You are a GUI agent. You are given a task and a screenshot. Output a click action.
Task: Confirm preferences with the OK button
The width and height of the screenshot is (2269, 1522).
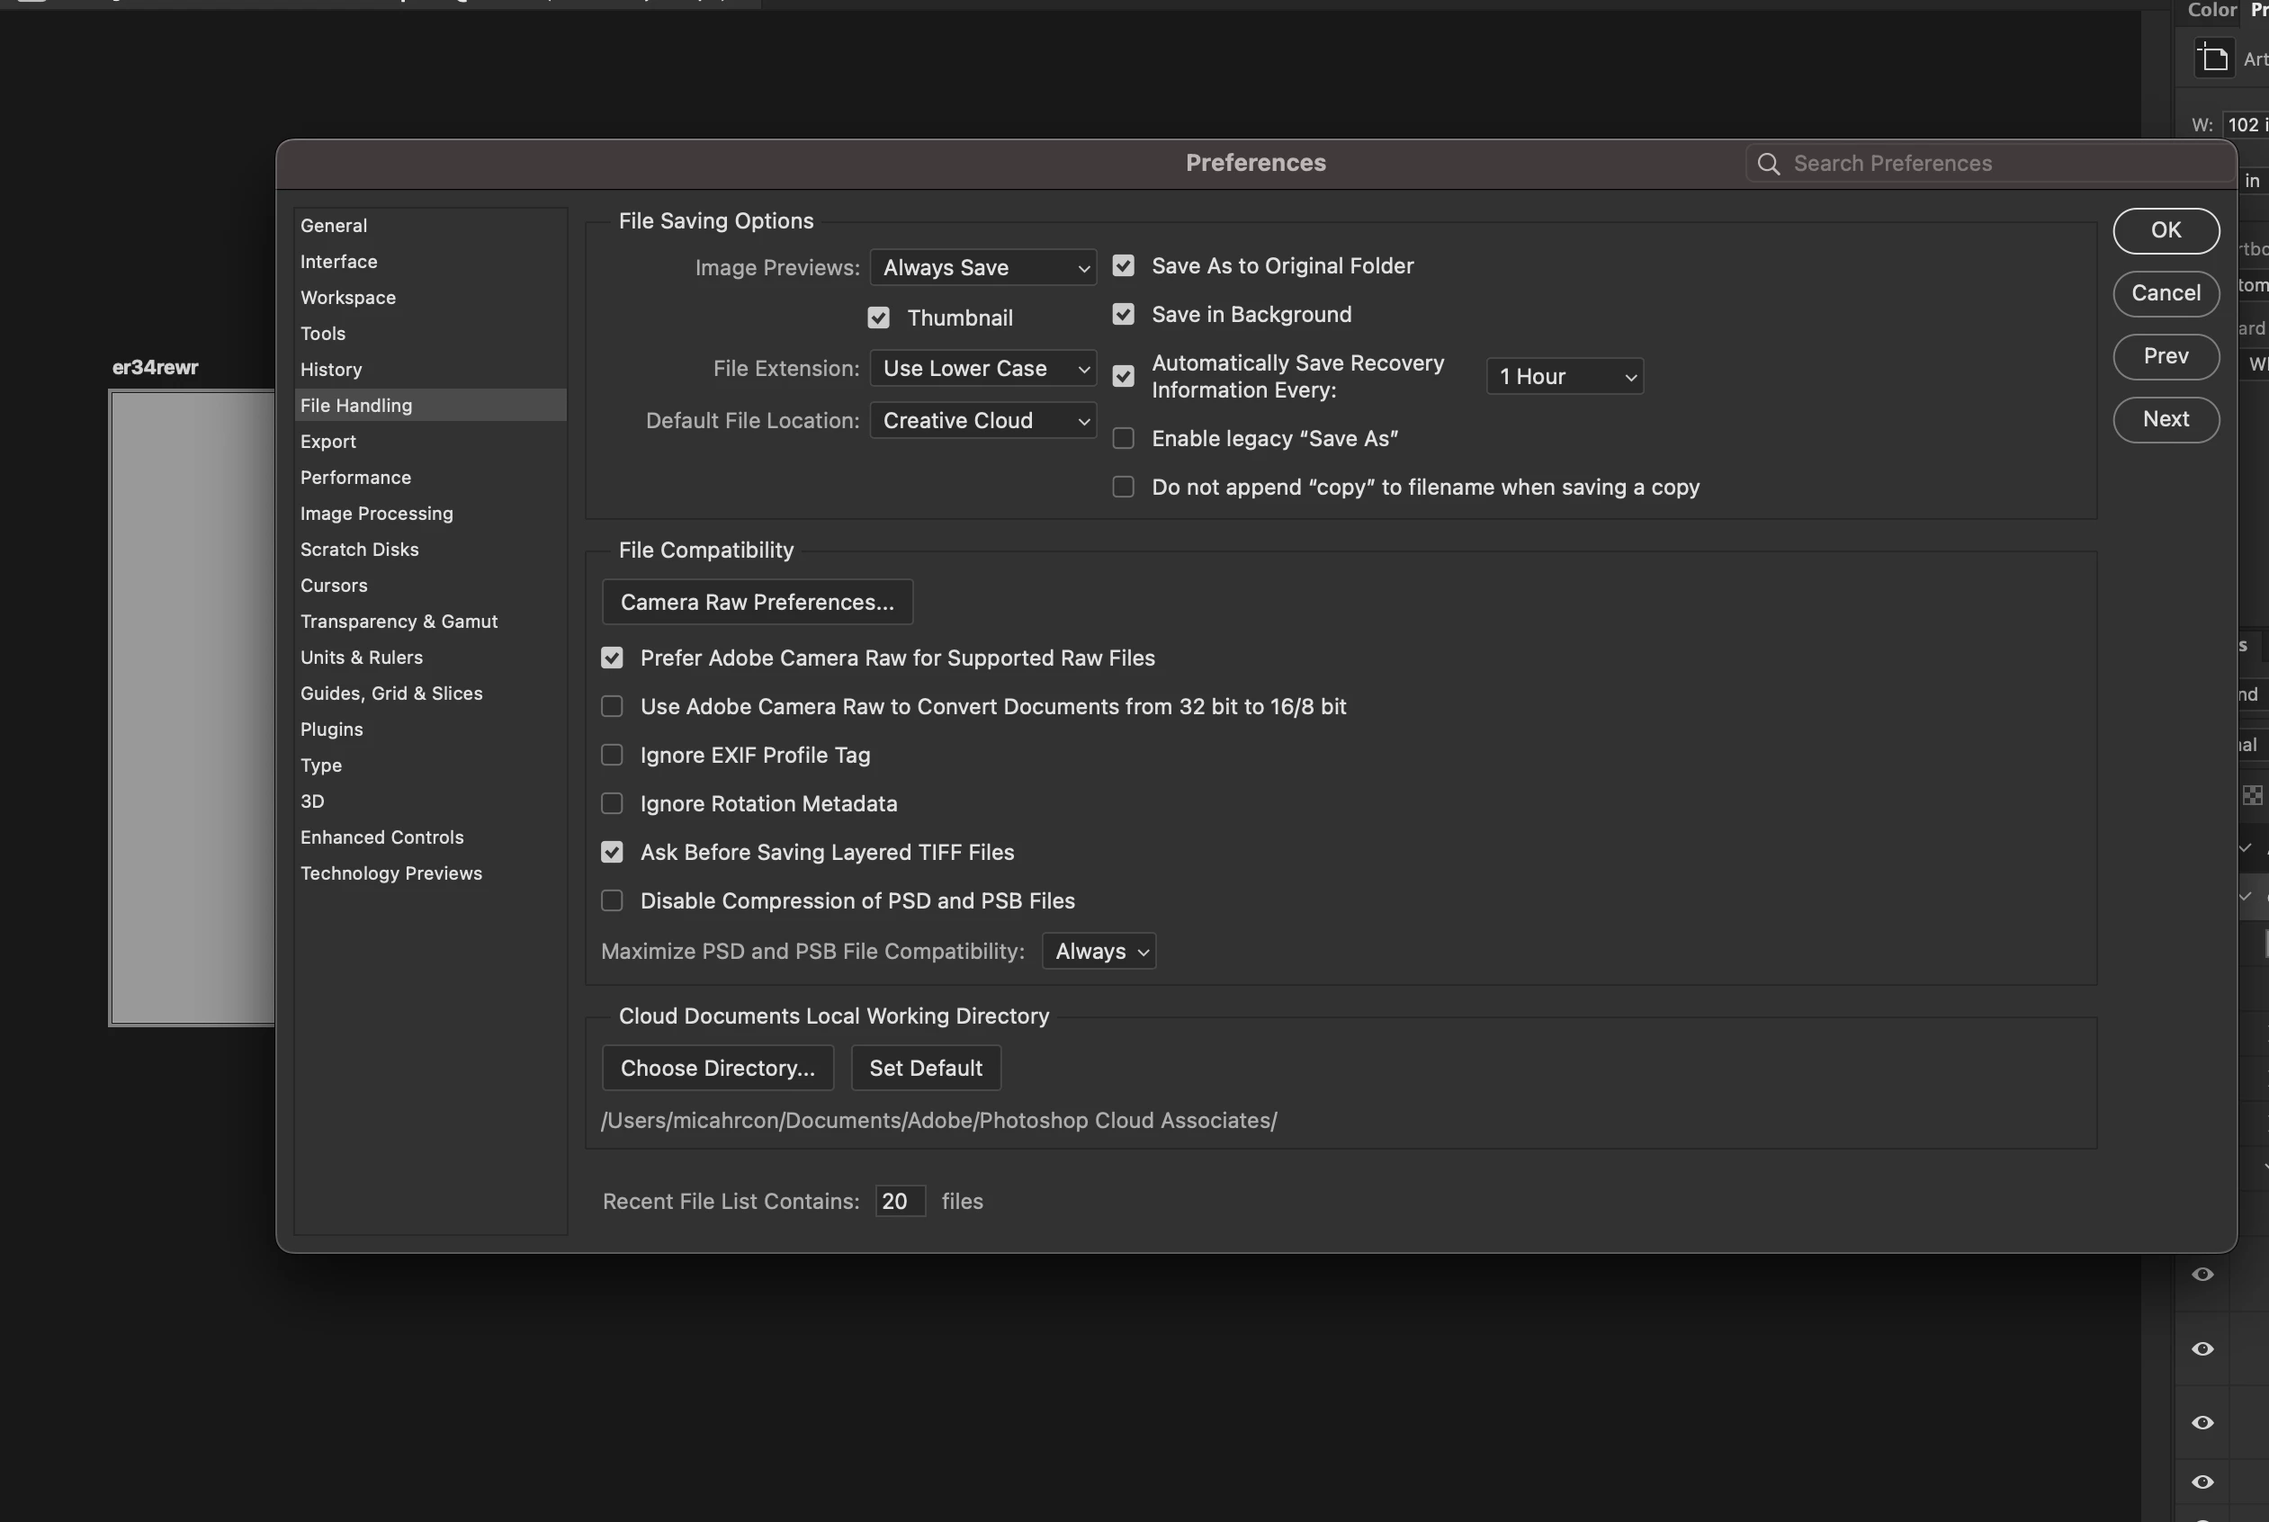click(2166, 231)
